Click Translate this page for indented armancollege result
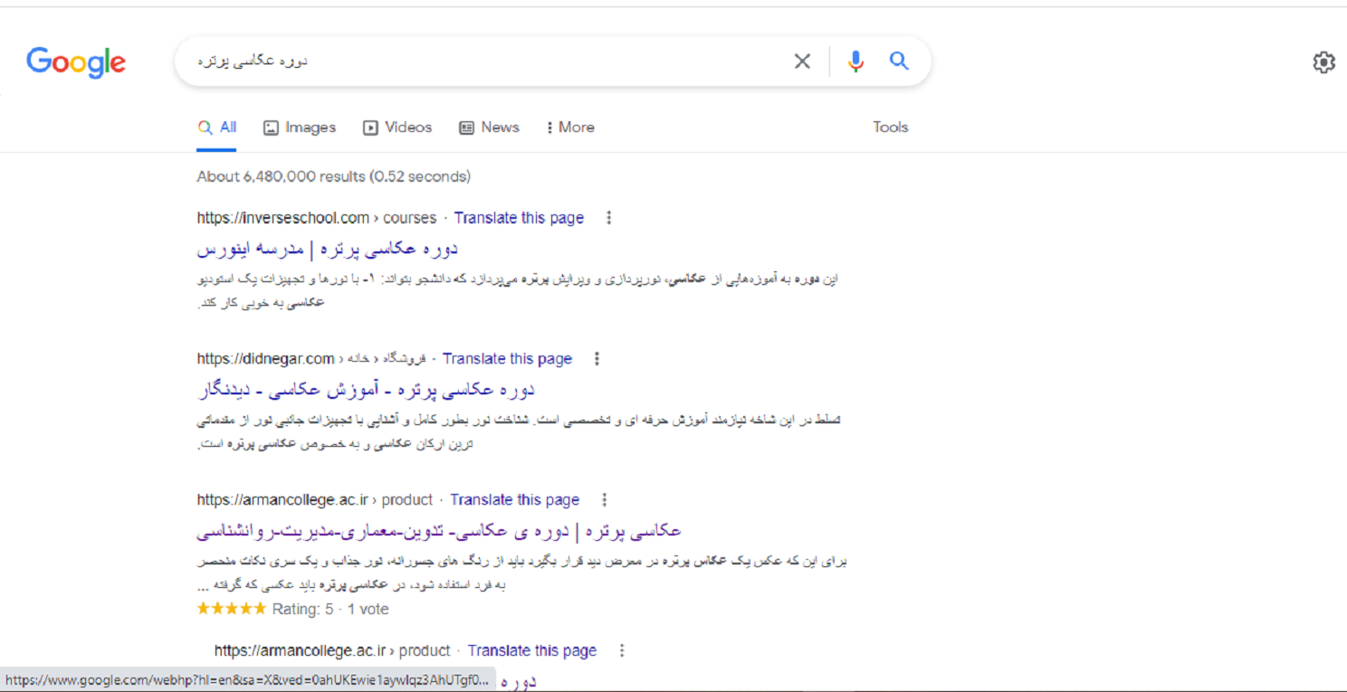The width and height of the screenshot is (1347, 692). pyautogui.click(x=532, y=650)
